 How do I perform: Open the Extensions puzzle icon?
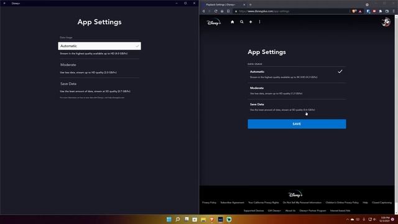tap(381, 11)
